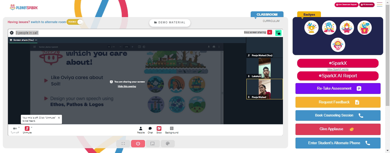Click the shared PDF download icon

click(209, 46)
